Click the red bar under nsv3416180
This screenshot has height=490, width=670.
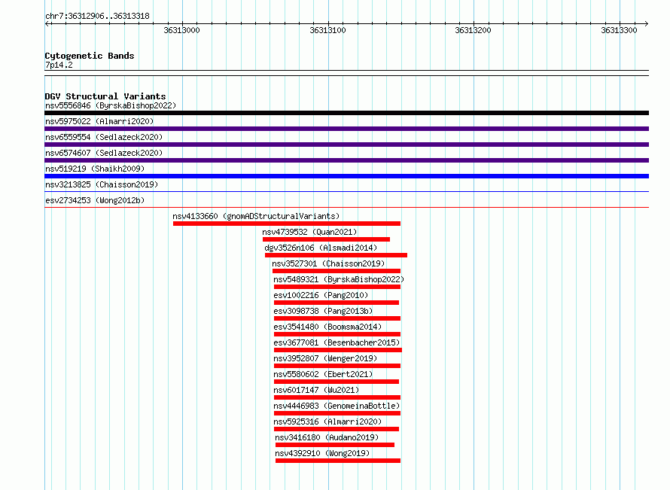[x=335, y=445]
